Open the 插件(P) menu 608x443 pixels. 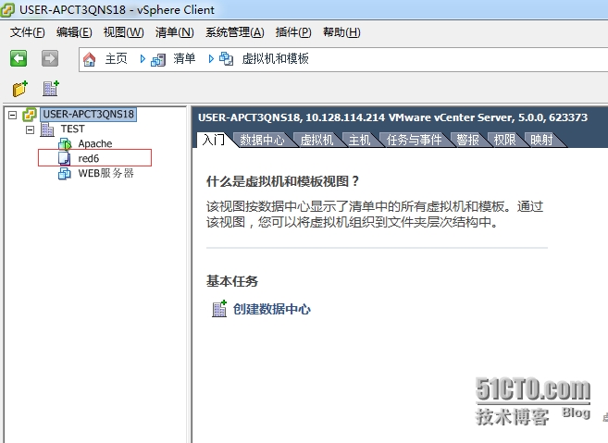coord(293,32)
